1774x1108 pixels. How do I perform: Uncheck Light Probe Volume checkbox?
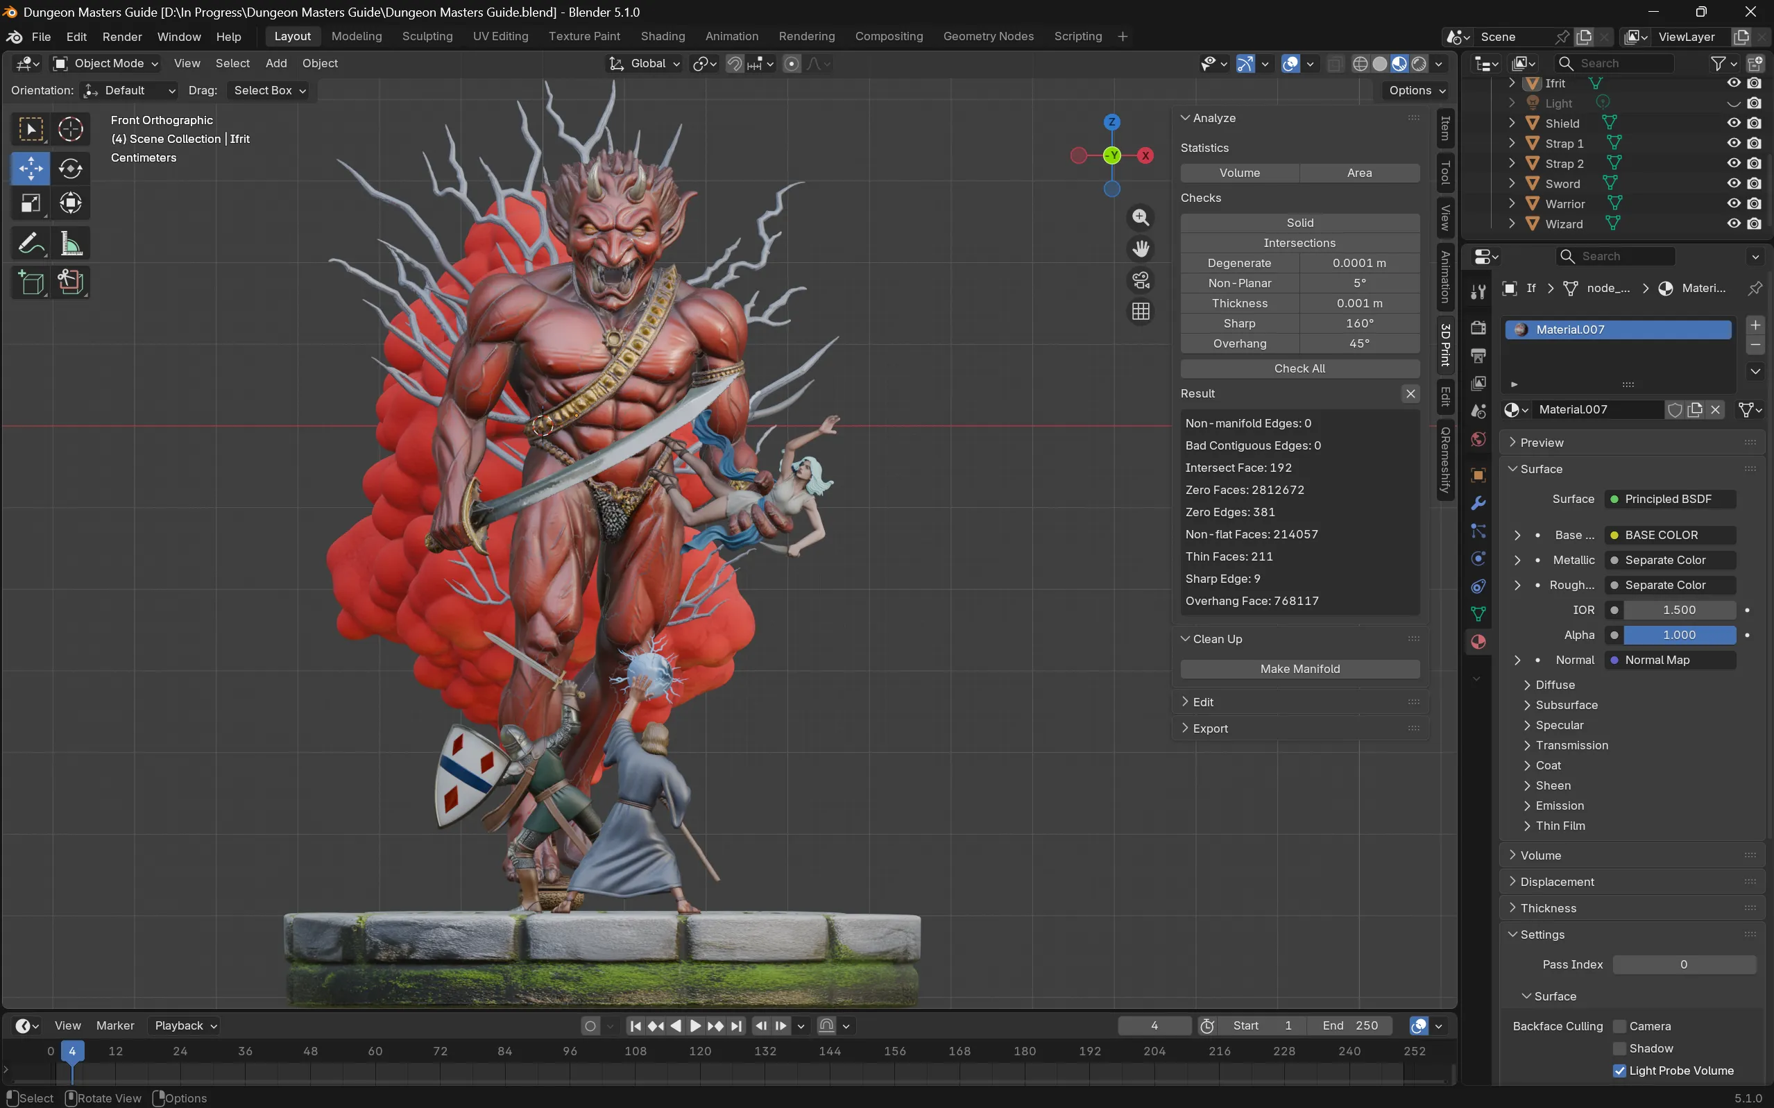point(1619,1071)
